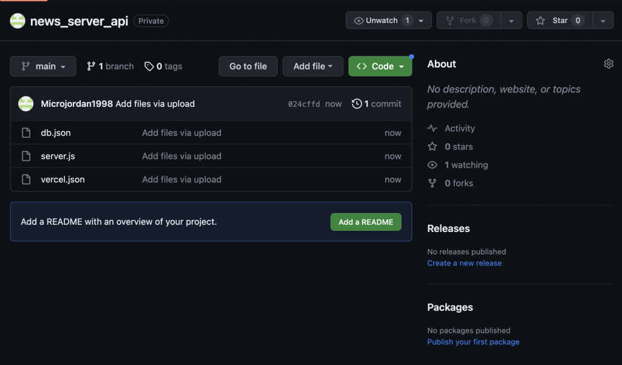The width and height of the screenshot is (622, 365).
Task: Open the Create a new release link
Action: [464, 263]
